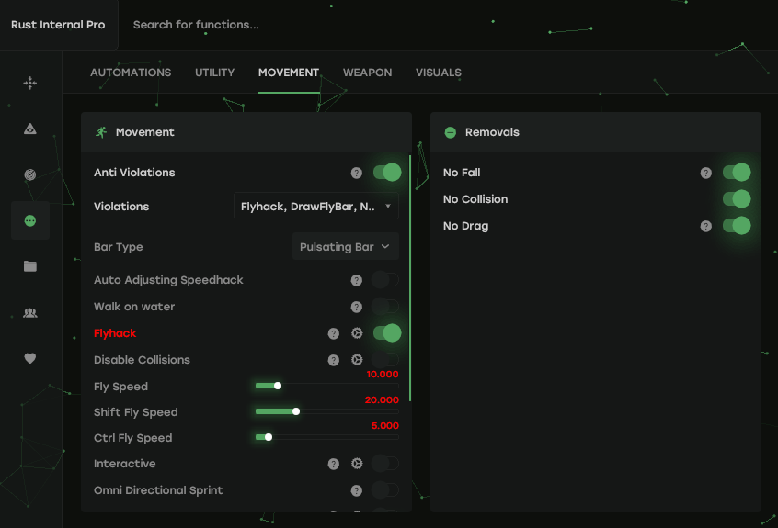Click the Shift Fly Speed slider
Image resolution: width=778 pixels, height=528 pixels.
327,411
